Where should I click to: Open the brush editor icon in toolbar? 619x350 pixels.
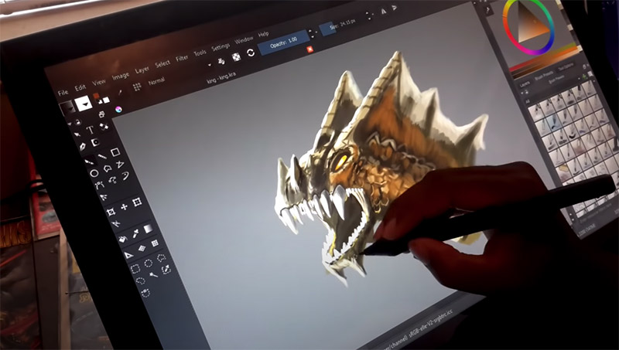click(x=120, y=93)
